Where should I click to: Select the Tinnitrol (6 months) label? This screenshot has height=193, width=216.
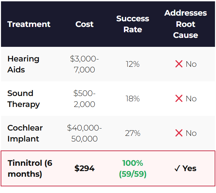click(x=30, y=168)
